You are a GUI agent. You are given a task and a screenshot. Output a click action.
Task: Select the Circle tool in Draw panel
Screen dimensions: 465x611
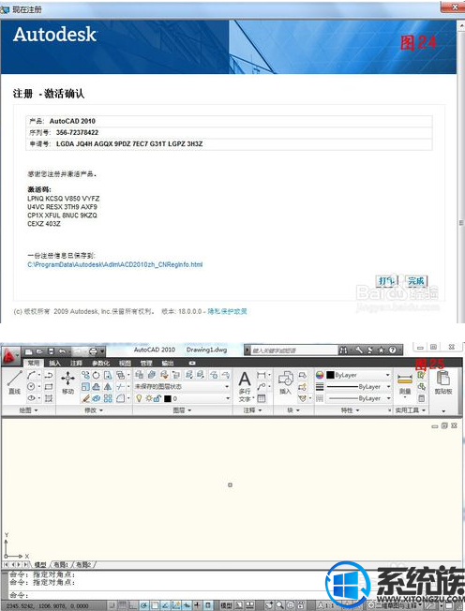pos(31,386)
